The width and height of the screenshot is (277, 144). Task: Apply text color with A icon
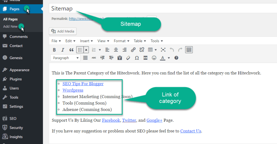click(x=163, y=58)
